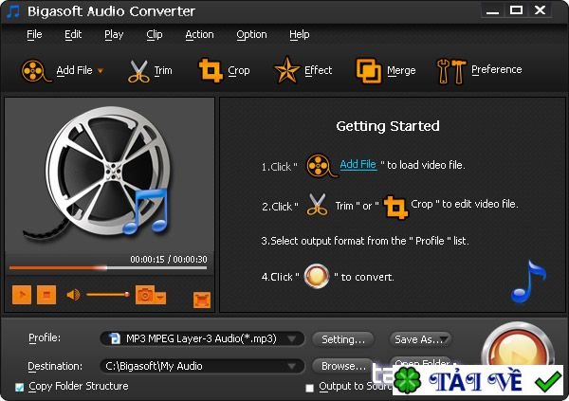Open the Add File dropdown arrow
The image size is (569, 401).
[101, 71]
